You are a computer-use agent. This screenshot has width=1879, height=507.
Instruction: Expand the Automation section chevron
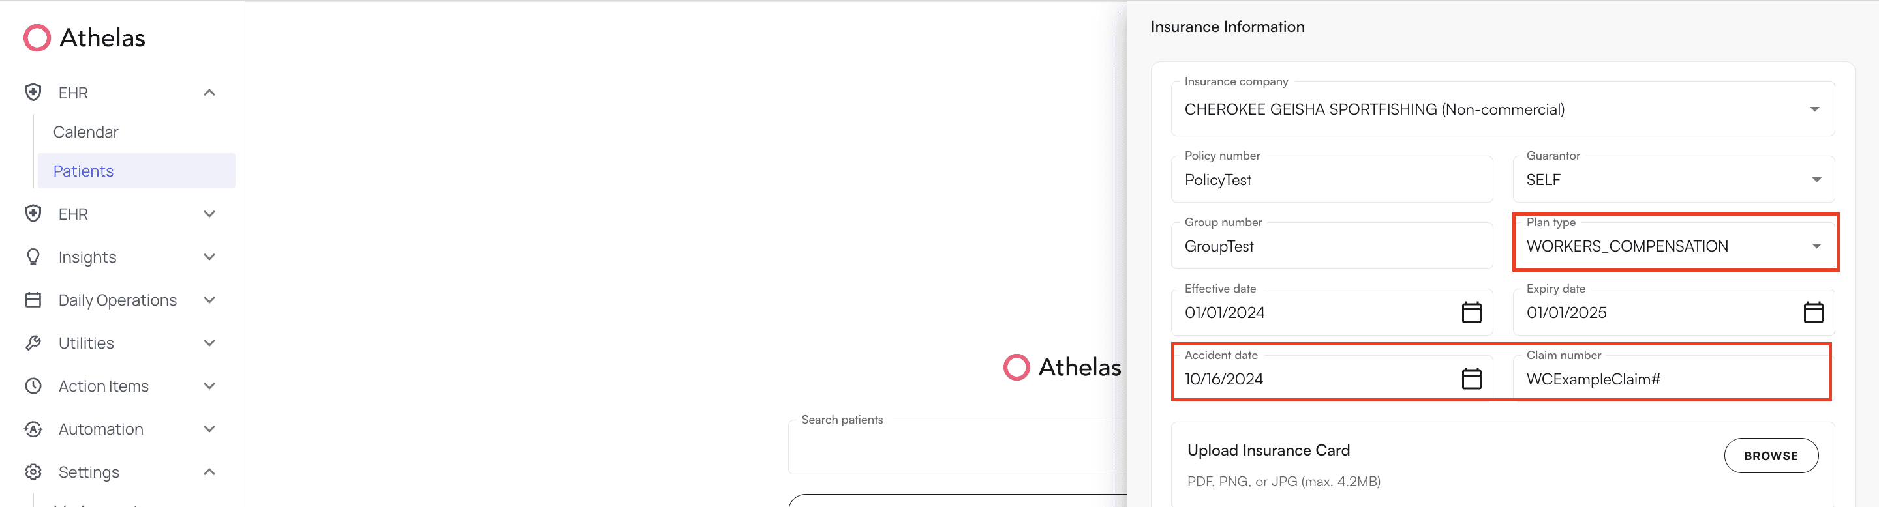point(210,429)
